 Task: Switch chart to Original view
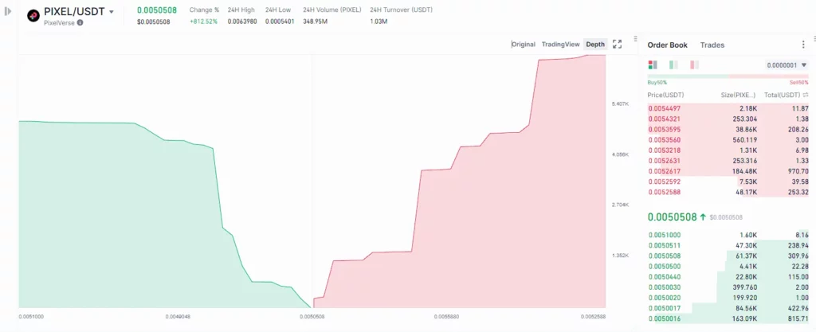pos(523,44)
